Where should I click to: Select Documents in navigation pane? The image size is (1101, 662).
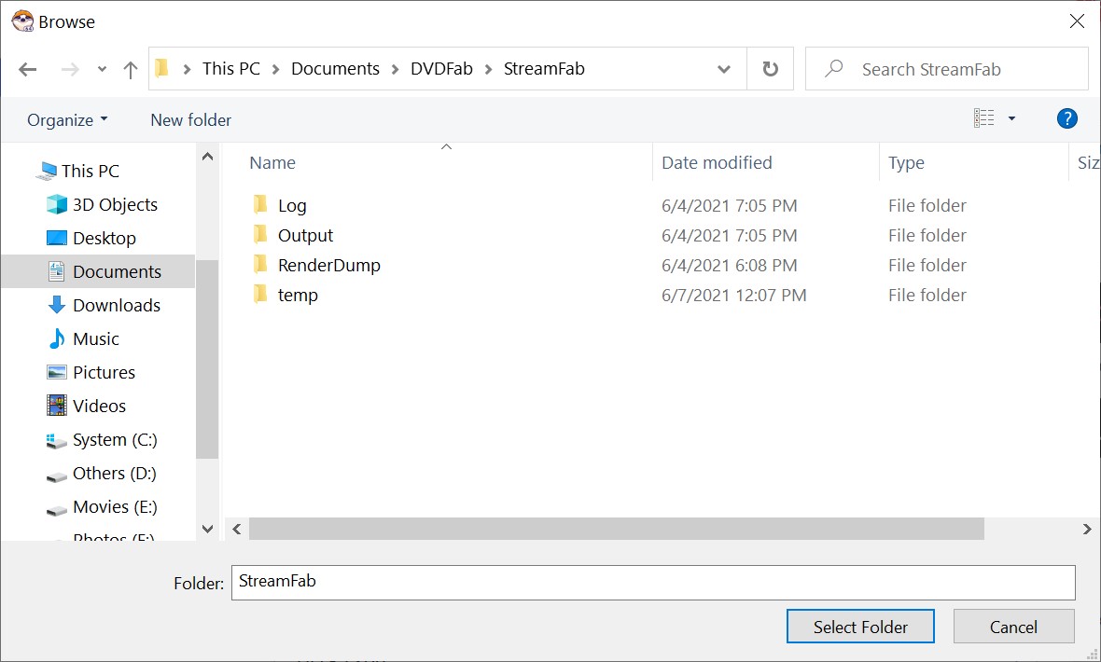point(117,271)
